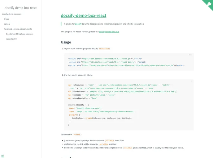Click the main docsify-demo-box-react heading link
213x158 pixels.
[84, 15]
